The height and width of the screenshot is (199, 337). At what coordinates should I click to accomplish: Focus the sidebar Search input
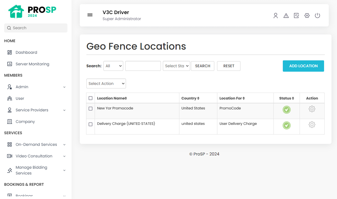(36, 28)
